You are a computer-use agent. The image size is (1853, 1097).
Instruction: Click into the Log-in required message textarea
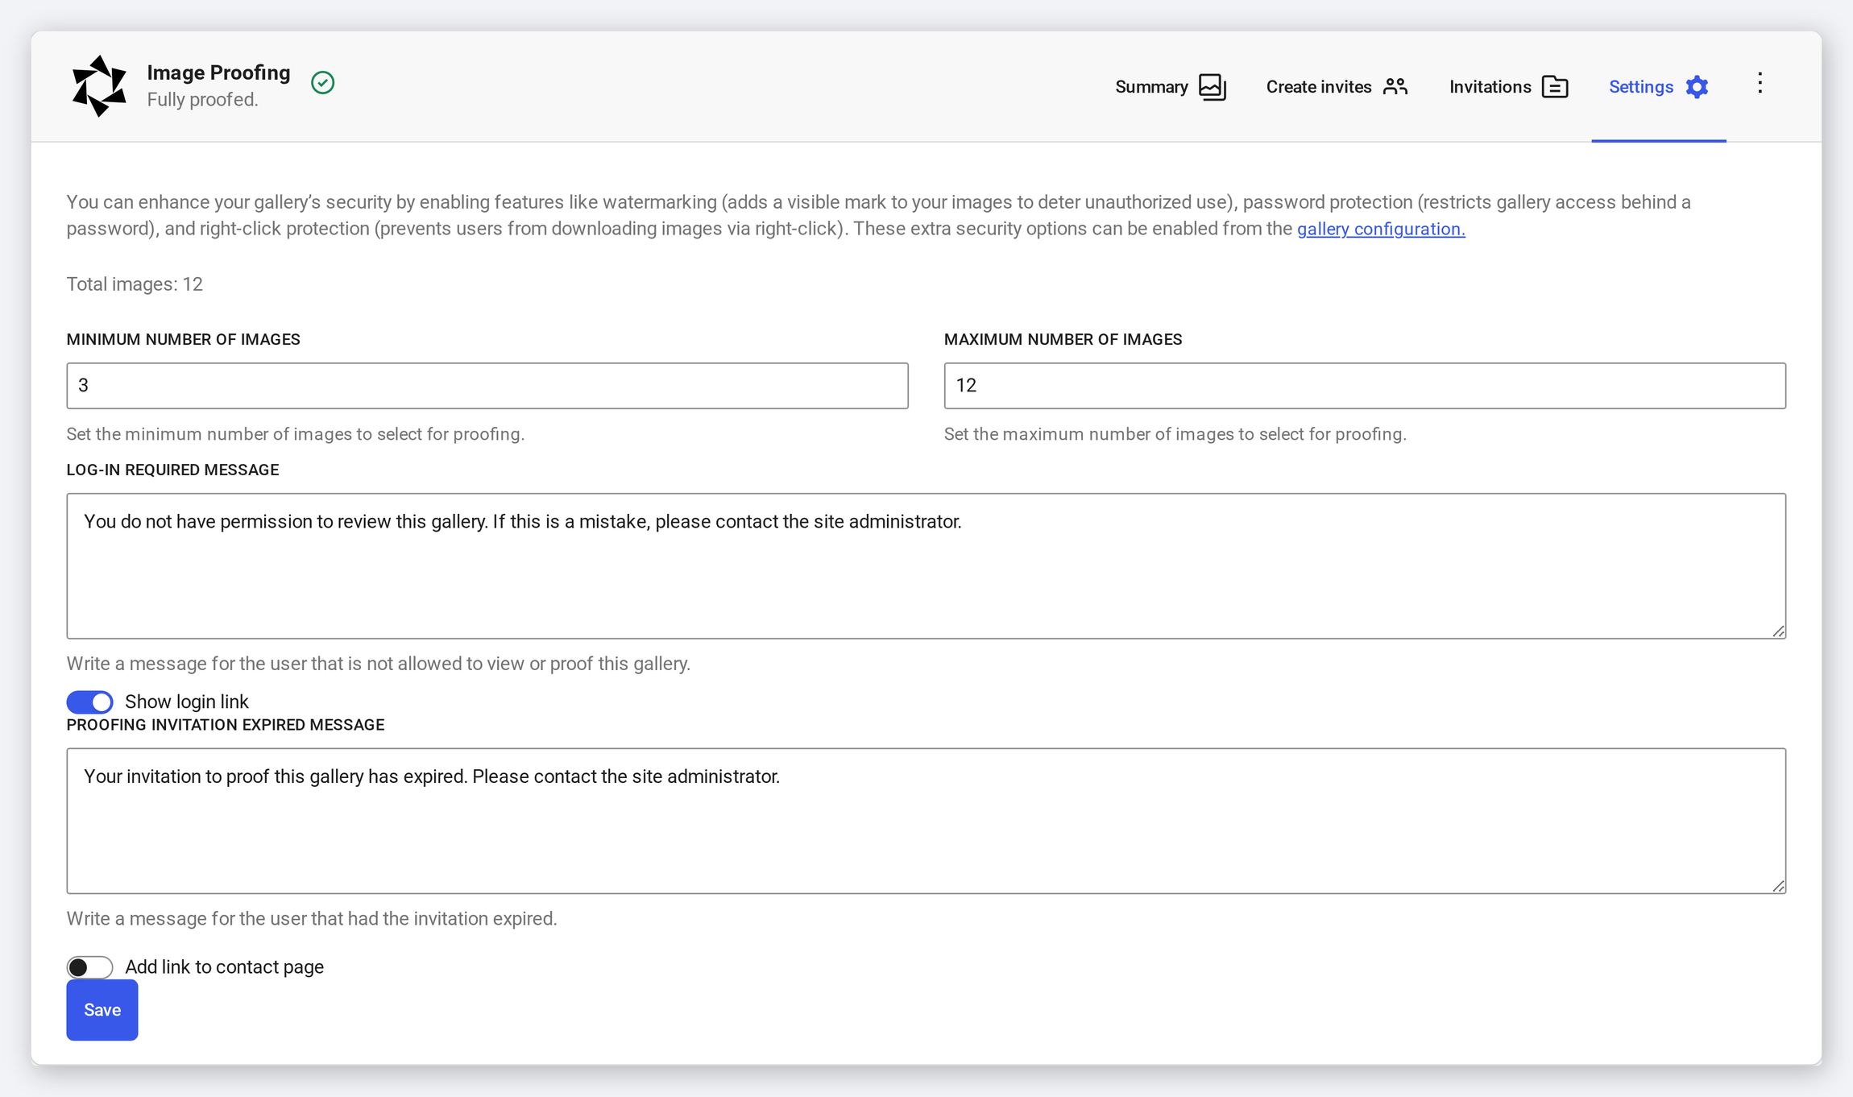click(926, 566)
